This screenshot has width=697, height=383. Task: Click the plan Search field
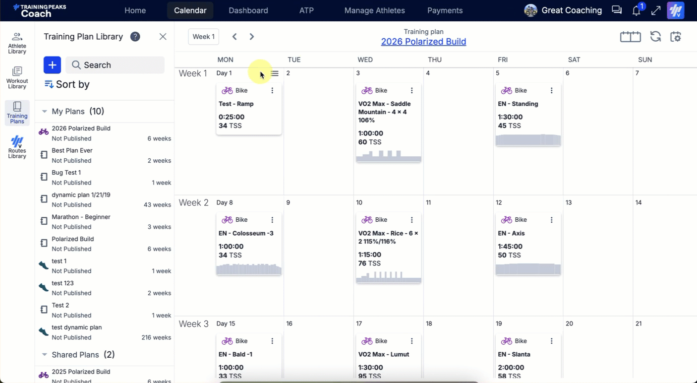pos(115,65)
